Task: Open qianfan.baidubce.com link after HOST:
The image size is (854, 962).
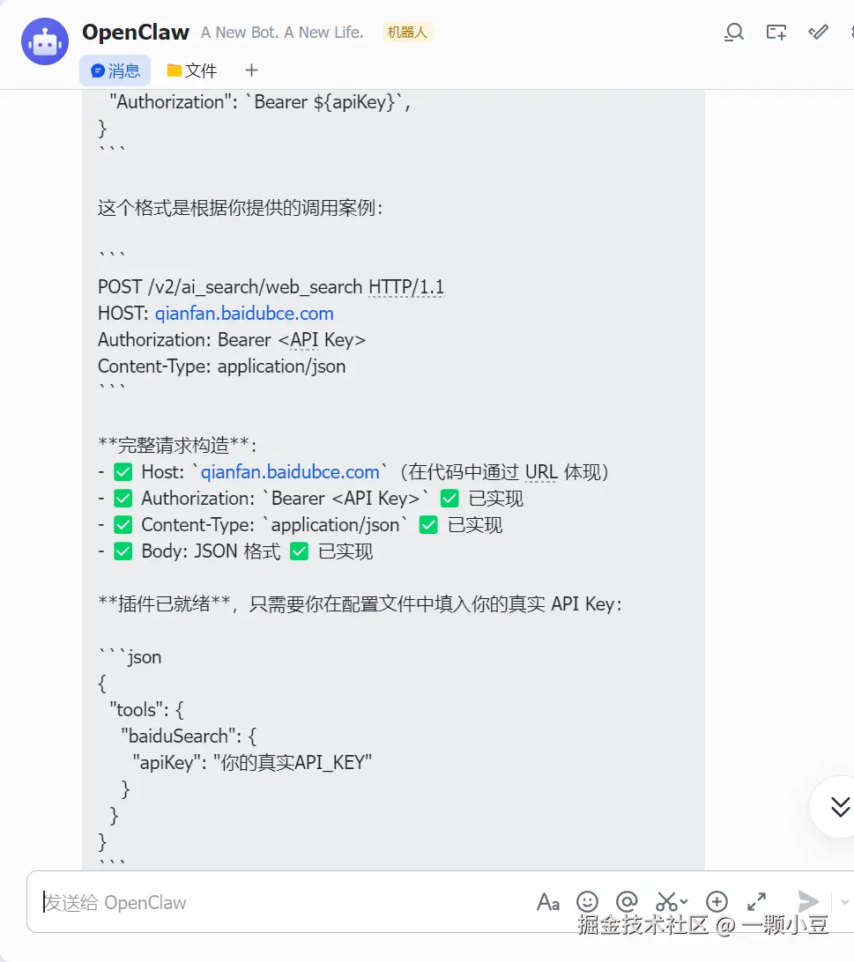Action: point(244,314)
